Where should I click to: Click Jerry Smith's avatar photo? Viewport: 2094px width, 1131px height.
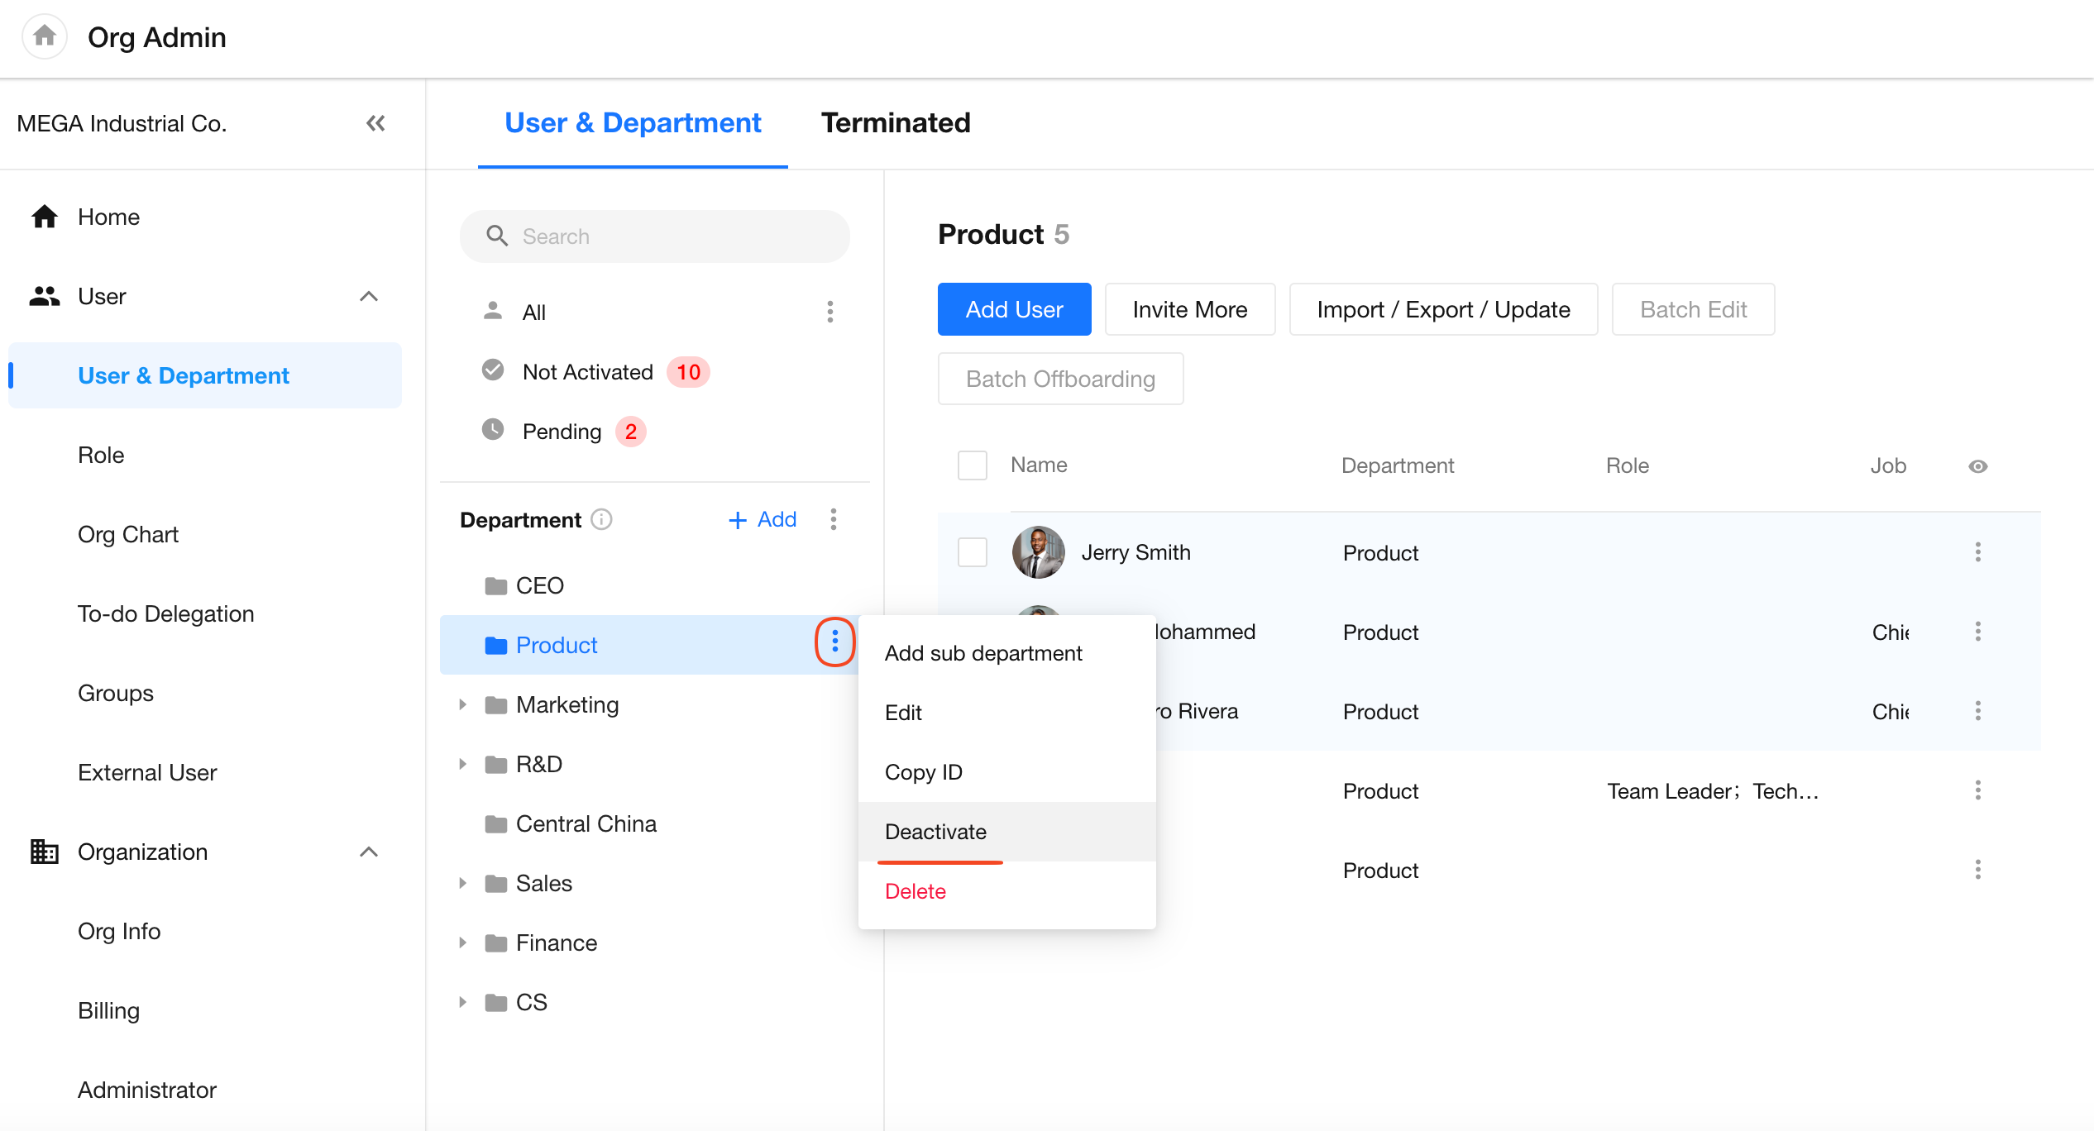(1038, 552)
